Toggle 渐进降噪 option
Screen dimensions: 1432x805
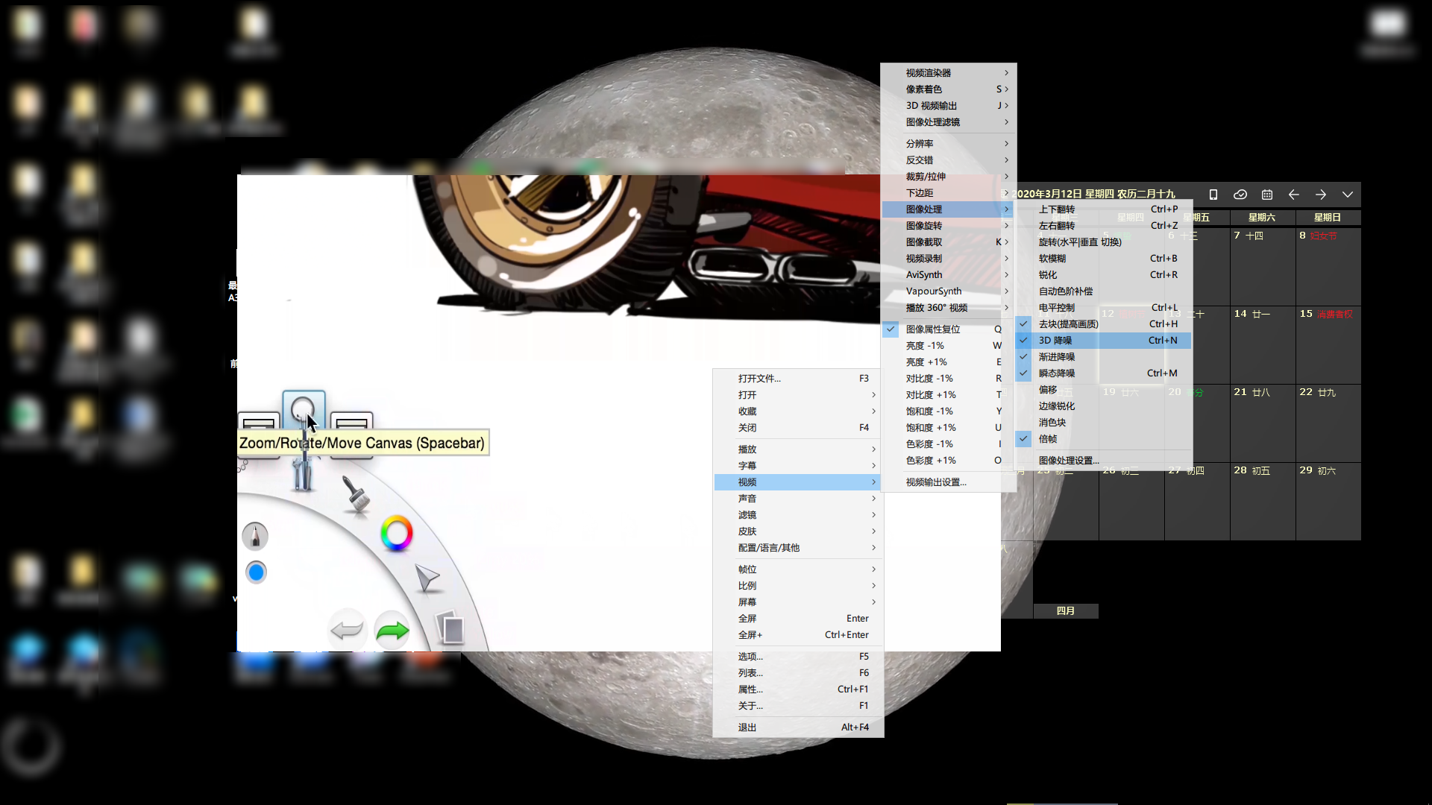(x=1104, y=357)
